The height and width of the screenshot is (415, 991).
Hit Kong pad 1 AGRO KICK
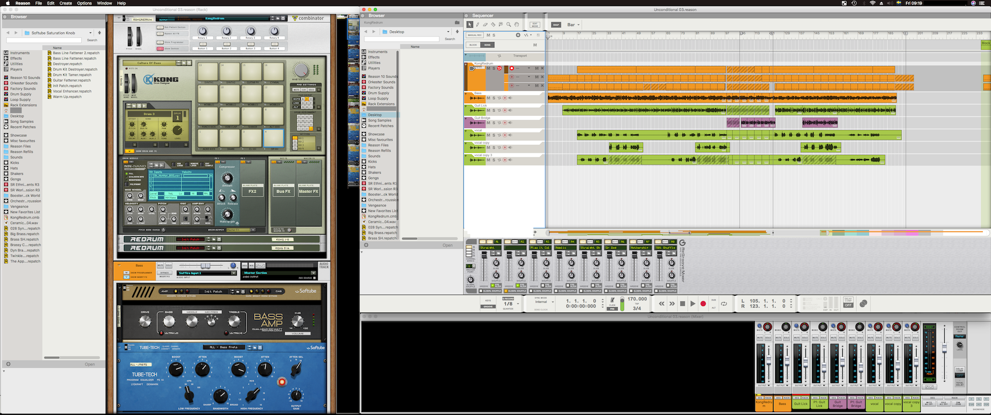tap(209, 137)
